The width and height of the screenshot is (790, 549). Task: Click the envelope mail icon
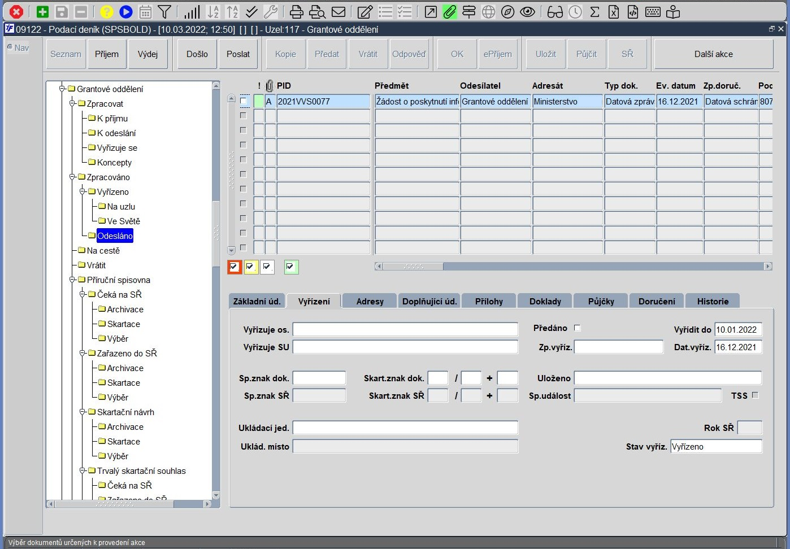[x=338, y=11]
